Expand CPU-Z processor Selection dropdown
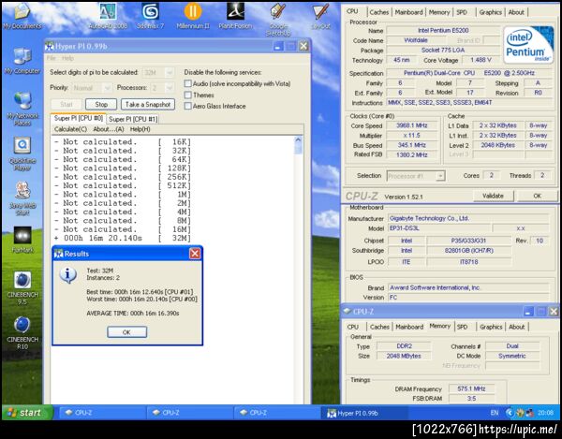 pos(416,176)
